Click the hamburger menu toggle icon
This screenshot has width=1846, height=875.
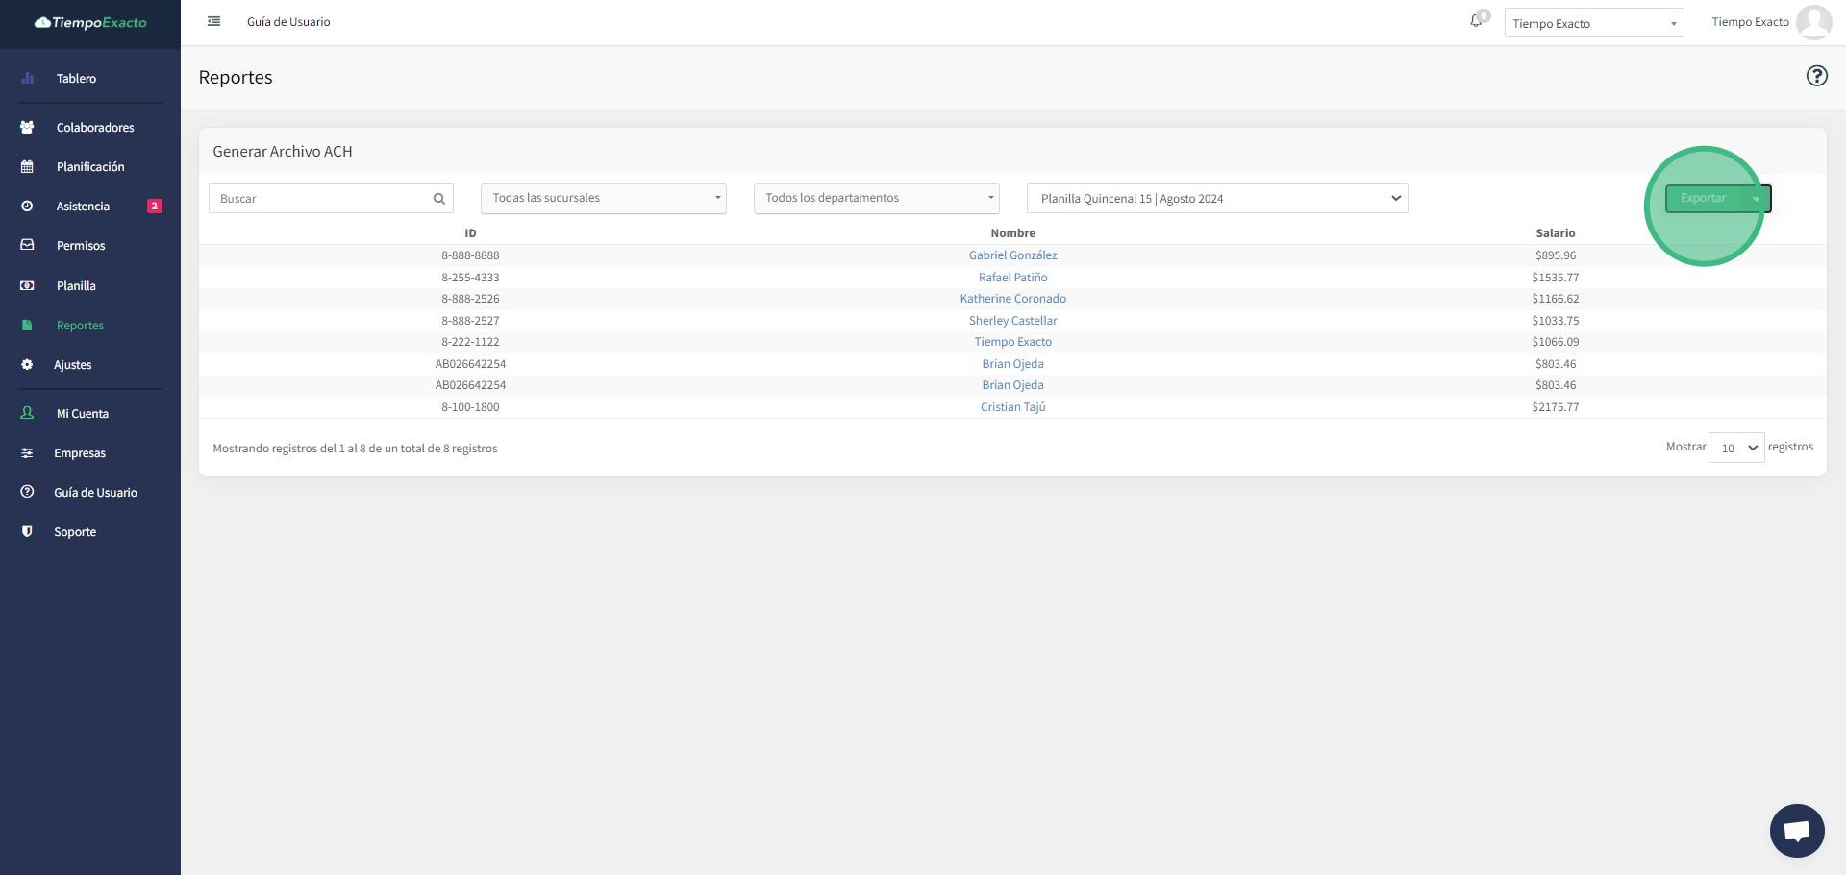tap(213, 21)
